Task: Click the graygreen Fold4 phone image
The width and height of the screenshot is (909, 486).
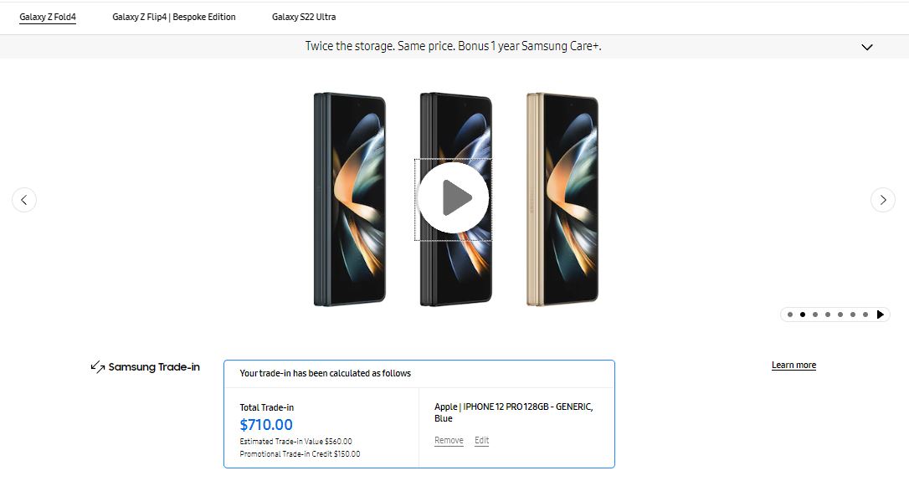Action: point(350,198)
